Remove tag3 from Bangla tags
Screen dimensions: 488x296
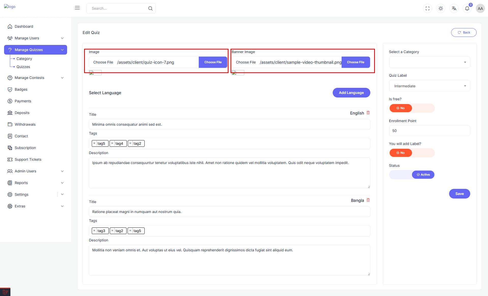[x=94, y=231]
